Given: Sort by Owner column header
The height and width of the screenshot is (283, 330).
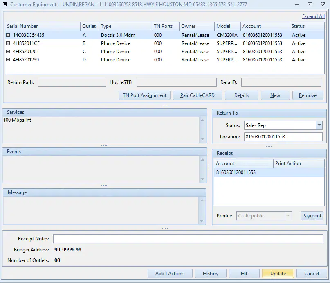Looking at the screenshot, I should (x=197, y=26).
